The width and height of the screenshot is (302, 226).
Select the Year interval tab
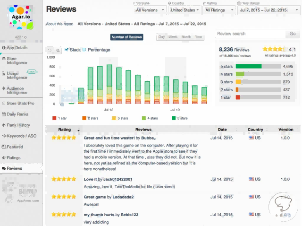[199, 37]
